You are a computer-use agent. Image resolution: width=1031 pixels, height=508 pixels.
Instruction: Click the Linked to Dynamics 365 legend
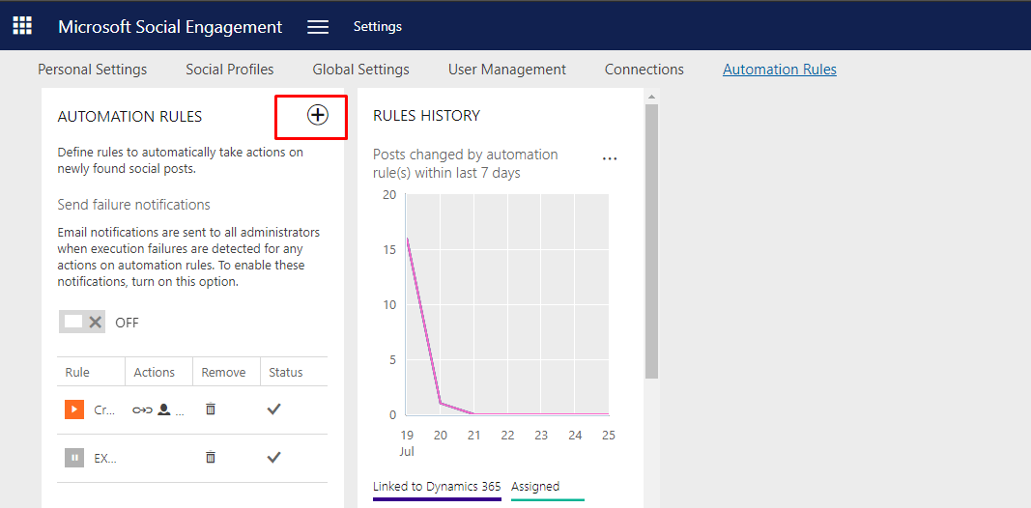[x=437, y=487]
